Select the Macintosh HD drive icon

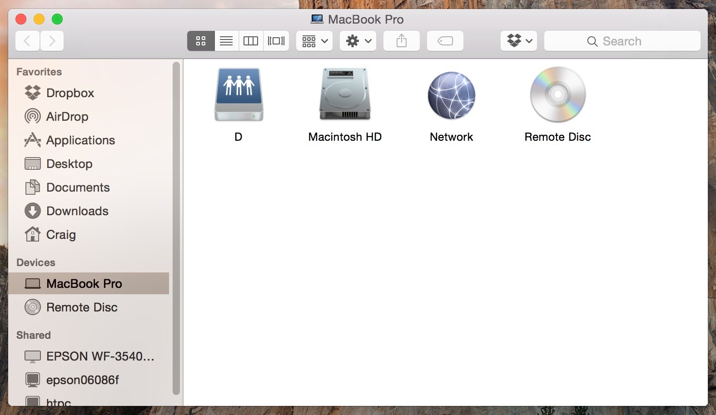click(x=345, y=94)
